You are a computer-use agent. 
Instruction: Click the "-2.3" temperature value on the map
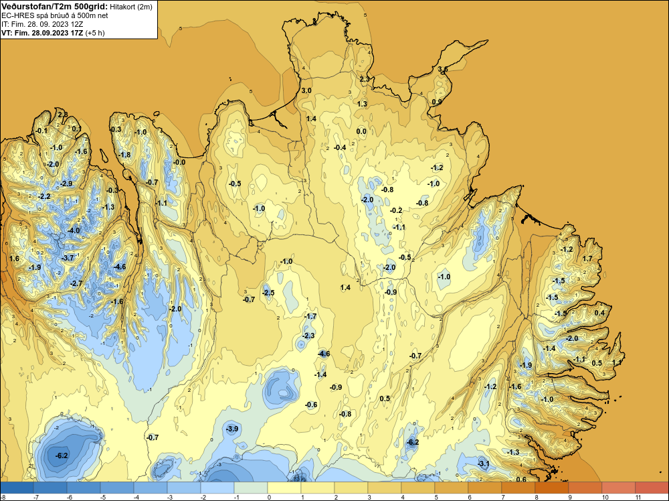[308, 336]
